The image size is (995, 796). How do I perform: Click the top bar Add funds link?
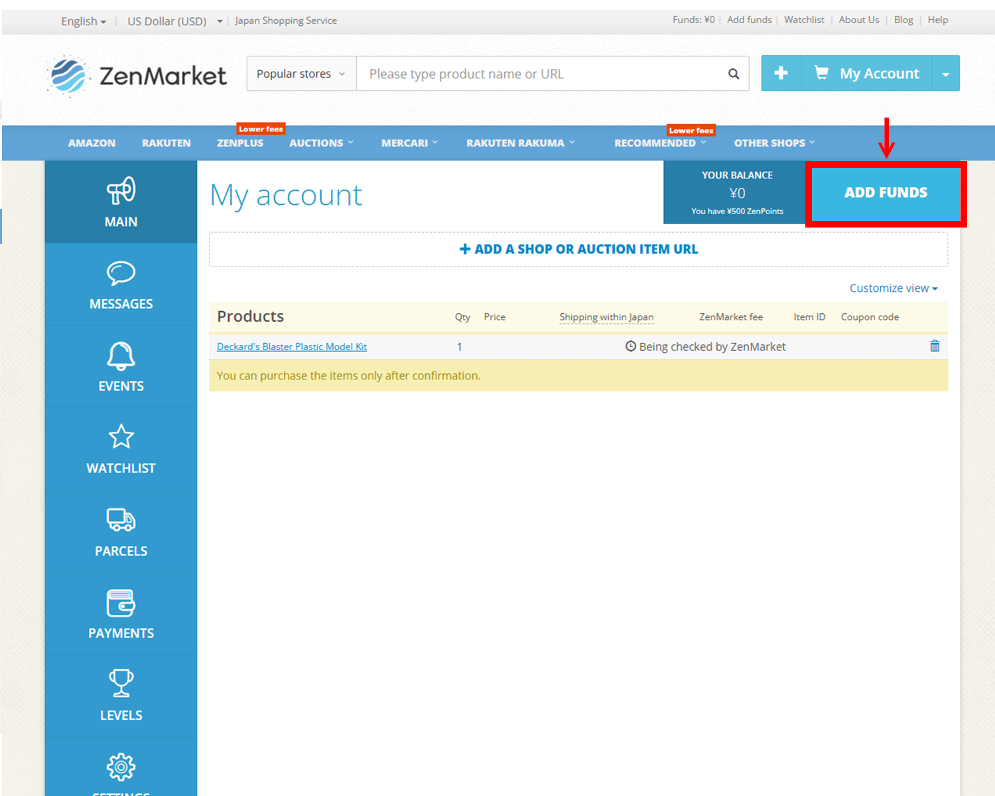coord(749,20)
